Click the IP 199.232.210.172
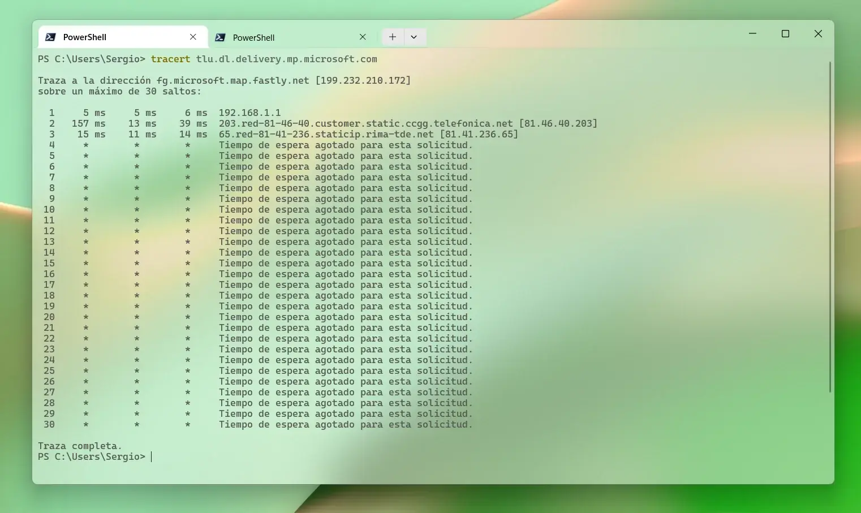This screenshot has height=513, width=861. [363, 80]
